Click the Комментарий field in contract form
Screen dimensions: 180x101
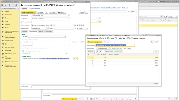point(60,87)
